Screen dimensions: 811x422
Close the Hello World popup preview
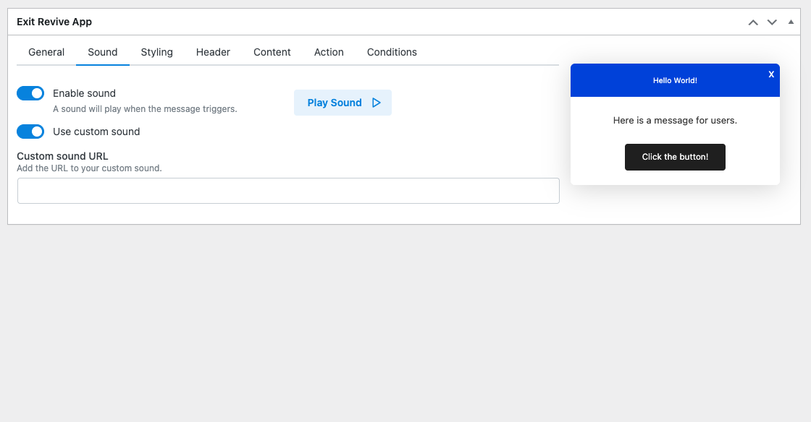coord(771,74)
